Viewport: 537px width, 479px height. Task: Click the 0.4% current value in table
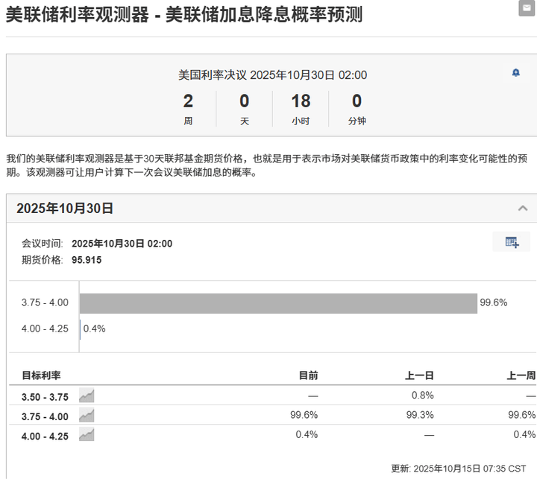pyautogui.click(x=307, y=434)
